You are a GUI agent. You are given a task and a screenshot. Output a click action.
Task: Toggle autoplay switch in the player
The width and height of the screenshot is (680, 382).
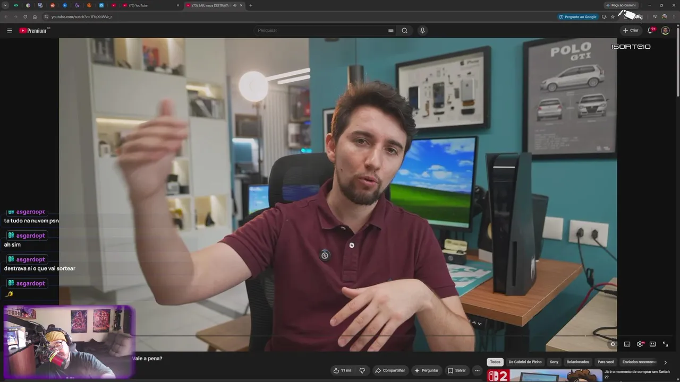[613, 344]
